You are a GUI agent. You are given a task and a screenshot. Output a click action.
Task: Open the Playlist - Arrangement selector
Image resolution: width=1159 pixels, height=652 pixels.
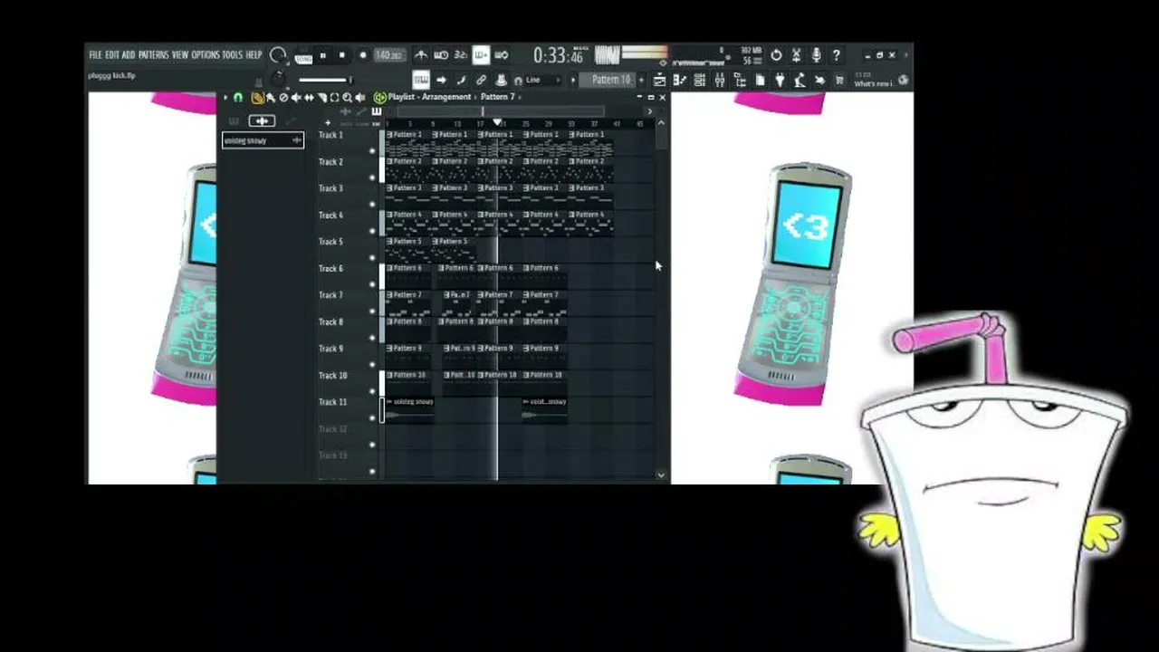(430, 97)
